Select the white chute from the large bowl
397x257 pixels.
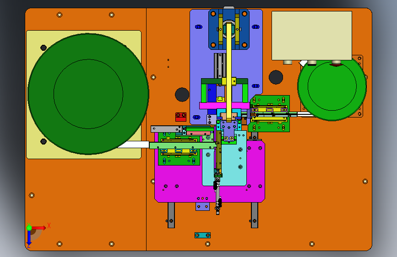tap(133, 145)
